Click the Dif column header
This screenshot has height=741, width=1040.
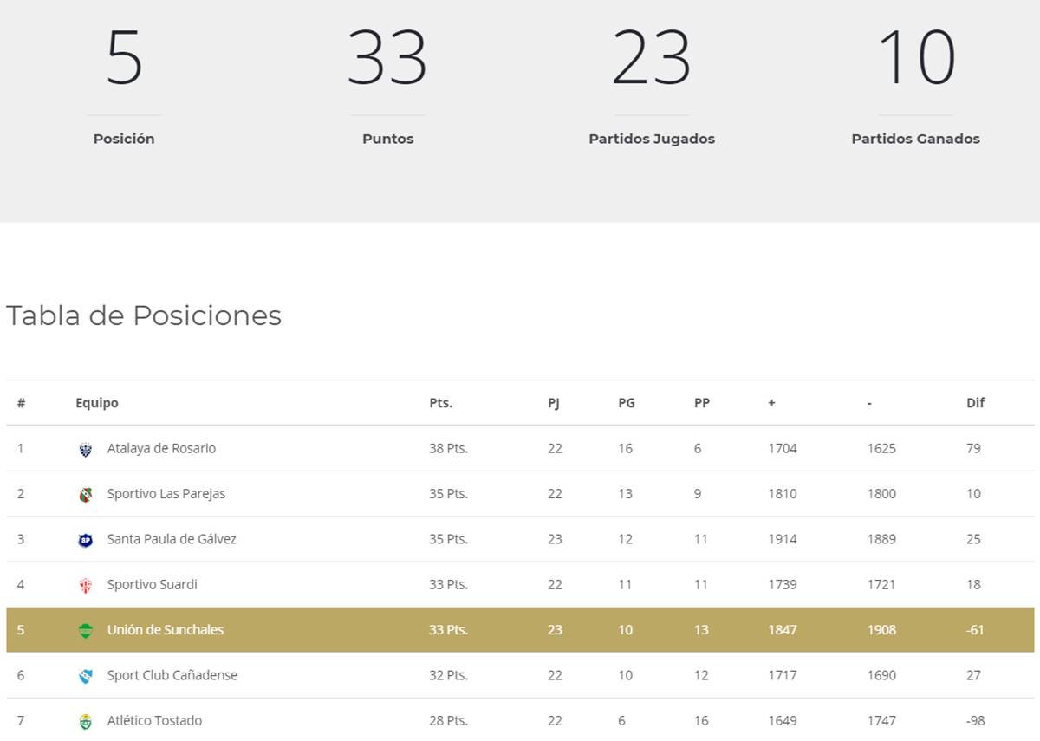pos(975,403)
